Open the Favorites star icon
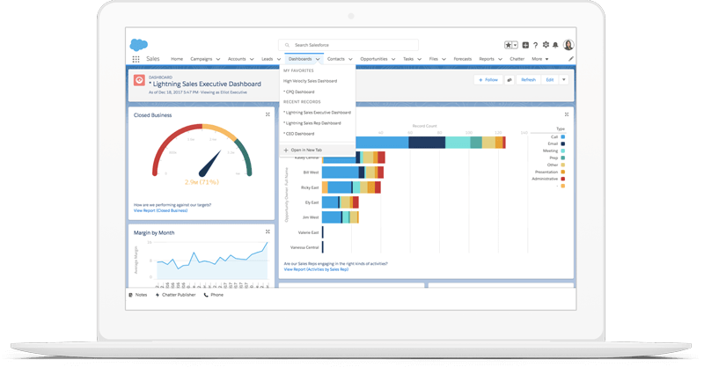704x367 pixels. [509, 45]
